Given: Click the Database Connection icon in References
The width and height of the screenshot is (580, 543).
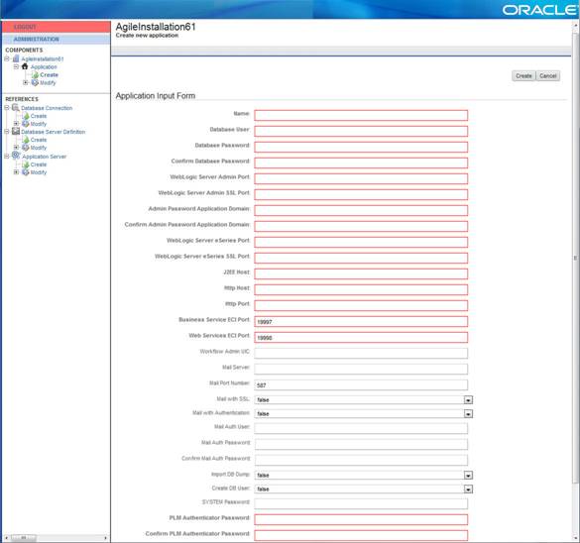Looking at the screenshot, I should click(16, 108).
